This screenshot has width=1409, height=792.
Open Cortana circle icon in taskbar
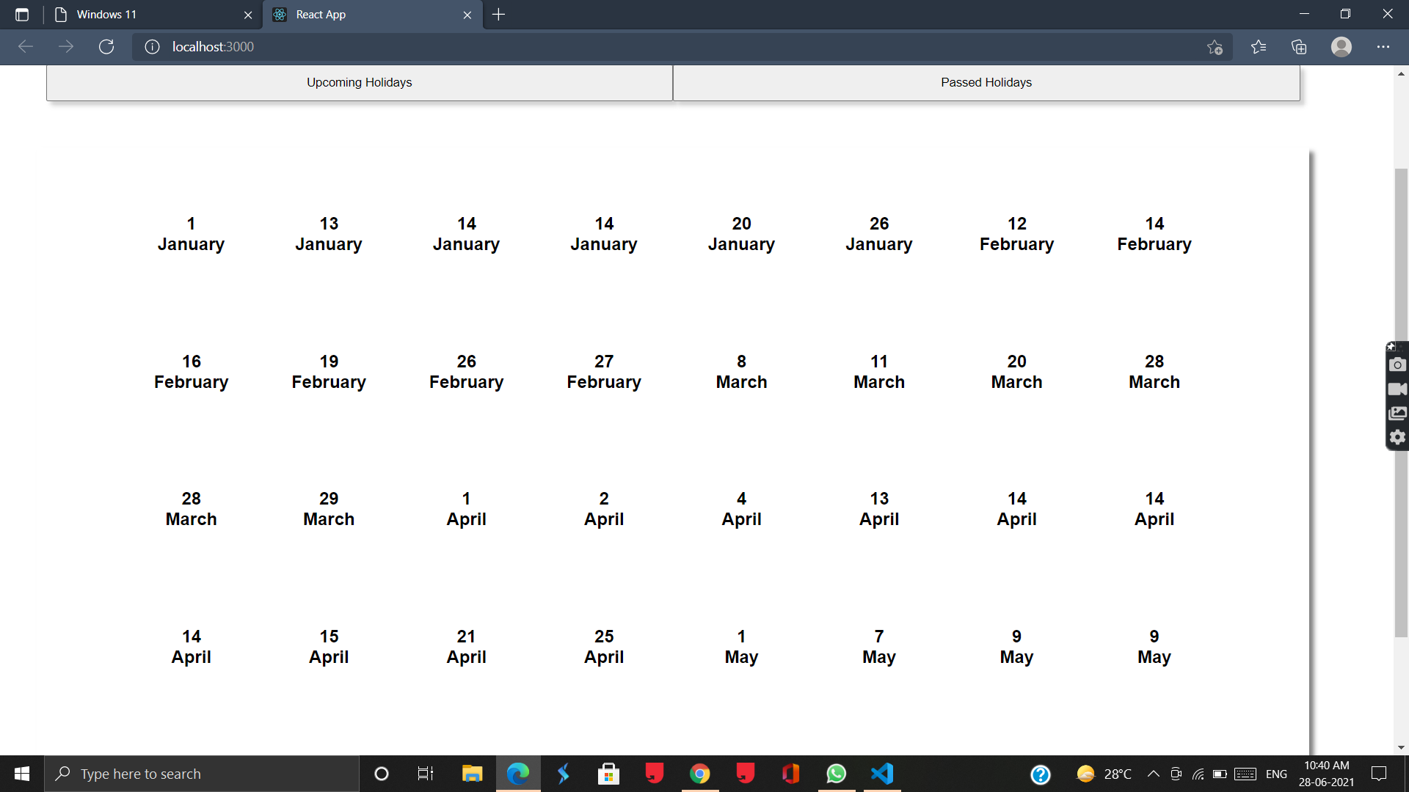click(381, 774)
